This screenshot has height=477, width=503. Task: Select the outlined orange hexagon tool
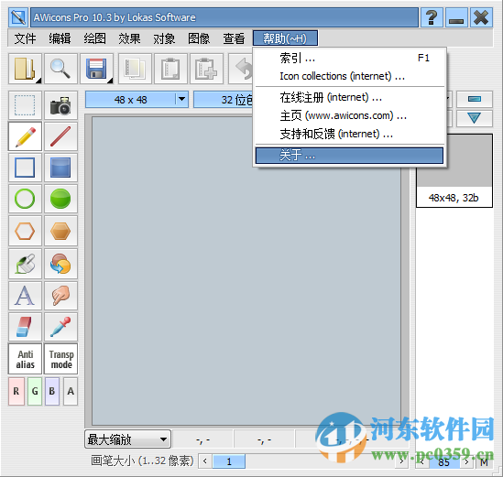25,231
